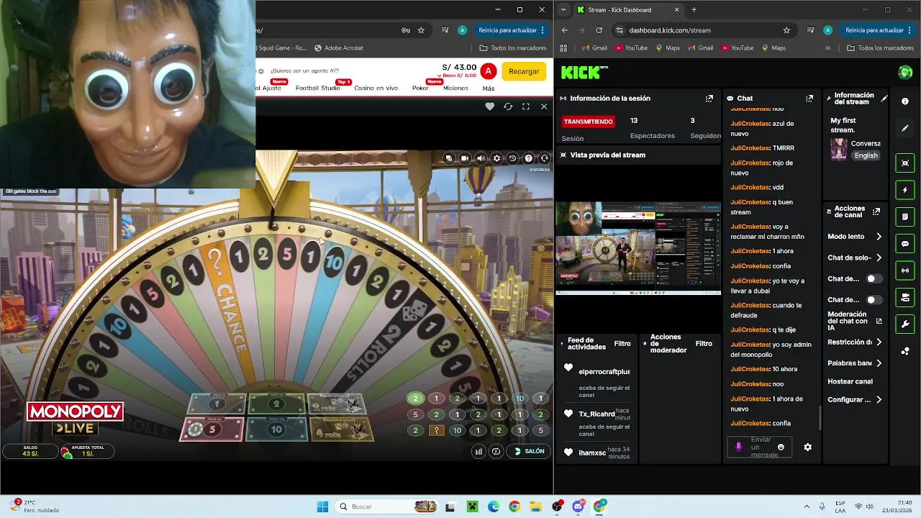Open chat settings gear icon

[x=807, y=447]
